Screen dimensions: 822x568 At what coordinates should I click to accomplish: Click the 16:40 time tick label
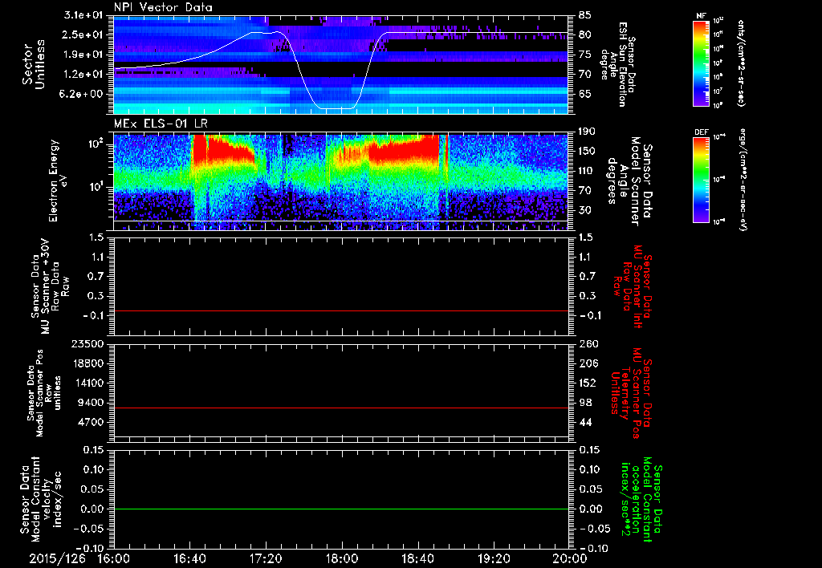point(189,558)
